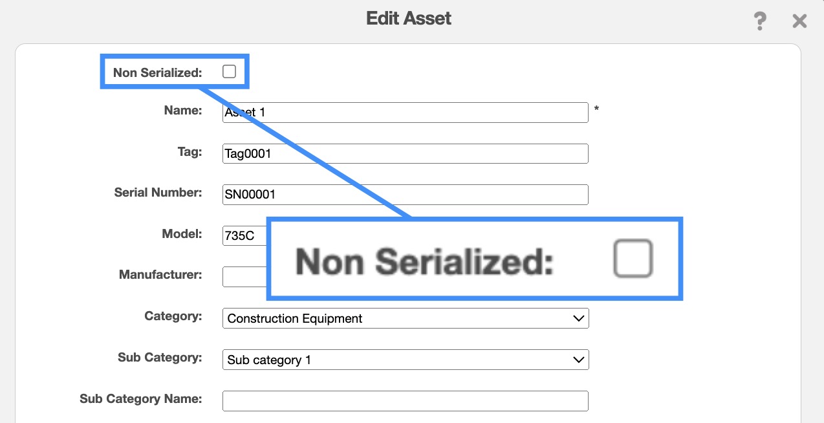Click the 'Serial Number:' field label

[158, 193]
